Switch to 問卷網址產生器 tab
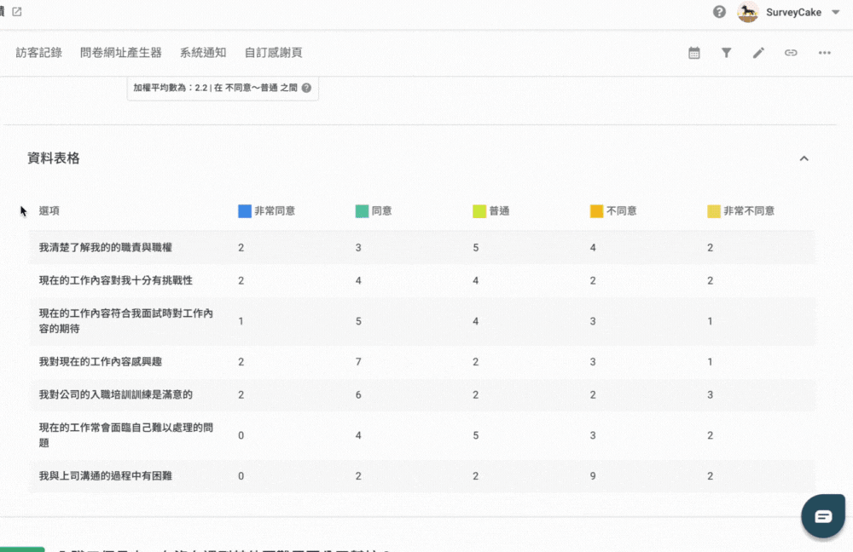The height and width of the screenshot is (552, 853). coord(120,53)
